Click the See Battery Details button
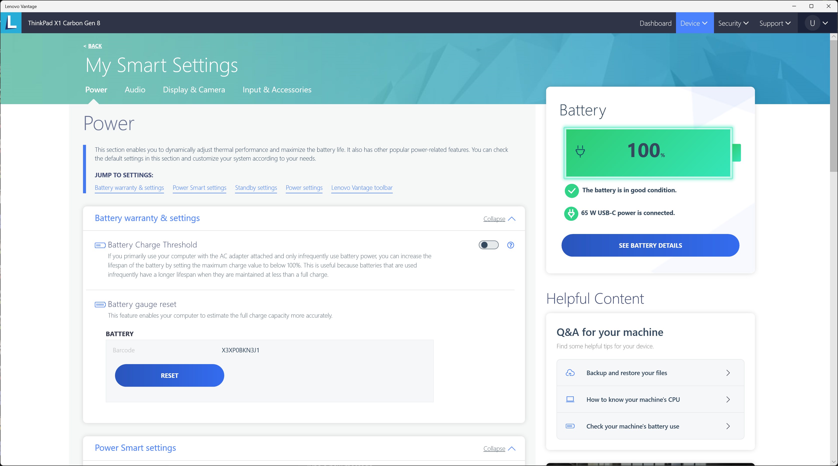838x466 pixels. point(650,245)
